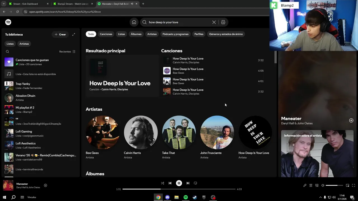Adjust the Spotify volume slider
Viewport: 358px width, 201px height.
point(334,185)
